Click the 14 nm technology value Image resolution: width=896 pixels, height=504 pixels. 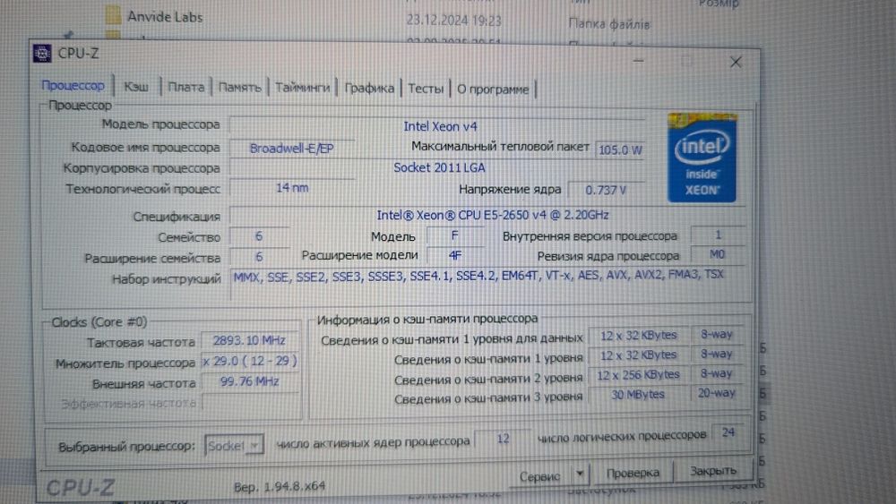pyautogui.click(x=292, y=188)
